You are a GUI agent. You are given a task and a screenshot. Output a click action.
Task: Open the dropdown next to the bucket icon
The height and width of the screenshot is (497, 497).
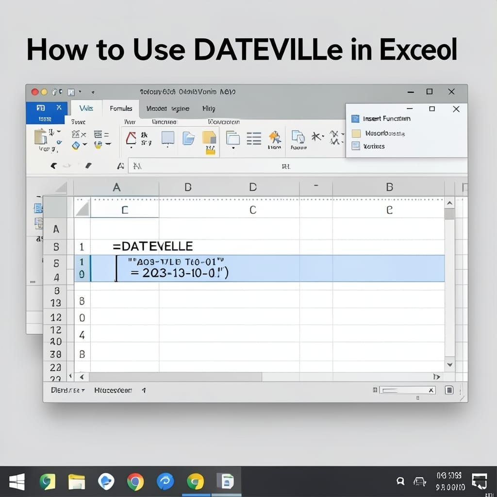pos(108,144)
